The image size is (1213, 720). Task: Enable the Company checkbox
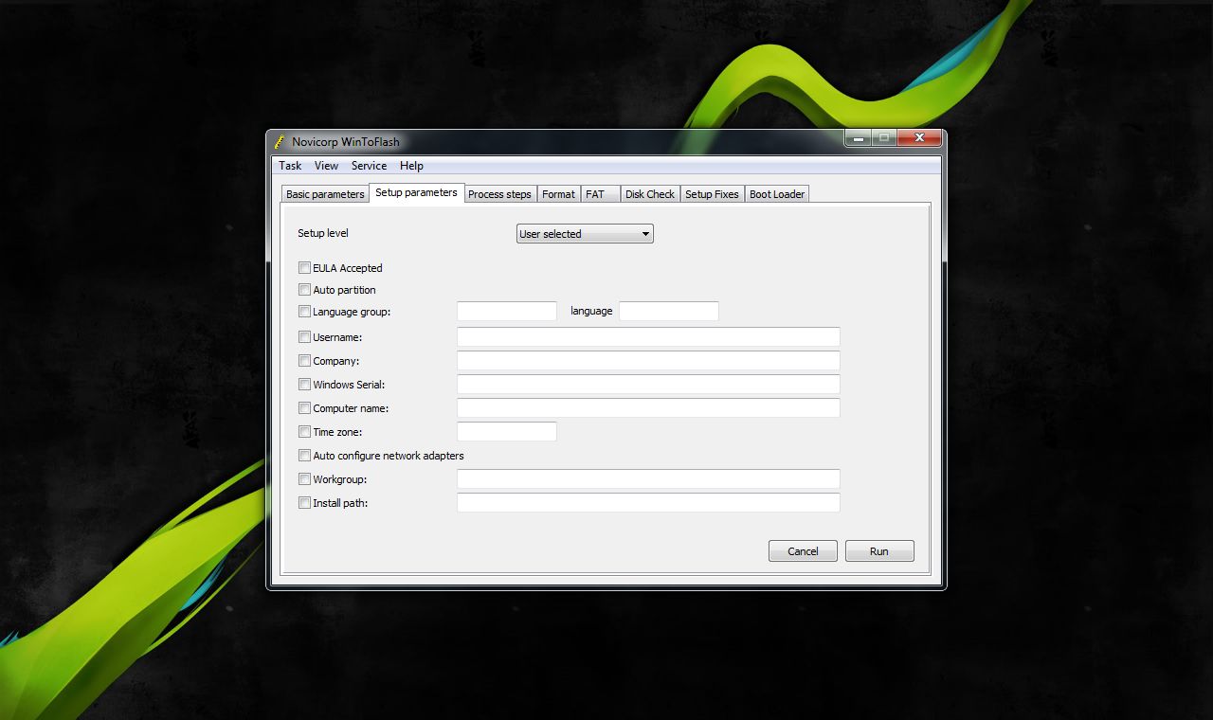(x=304, y=361)
